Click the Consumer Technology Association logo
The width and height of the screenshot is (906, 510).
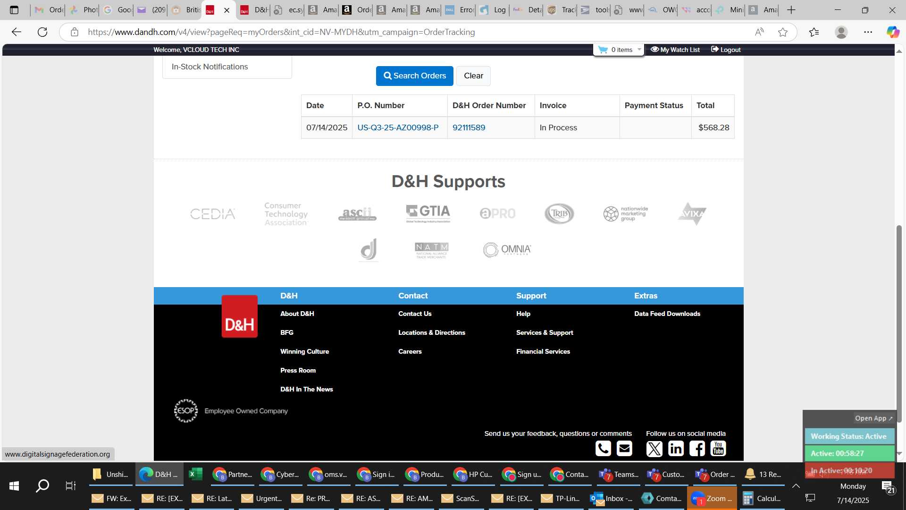[x=286, y=214]
